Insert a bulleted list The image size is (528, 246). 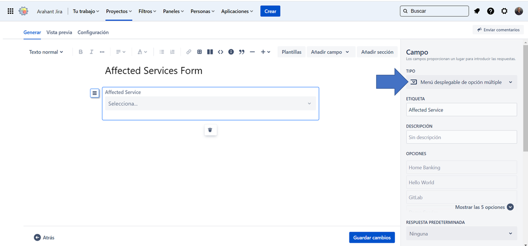point(162,52)
